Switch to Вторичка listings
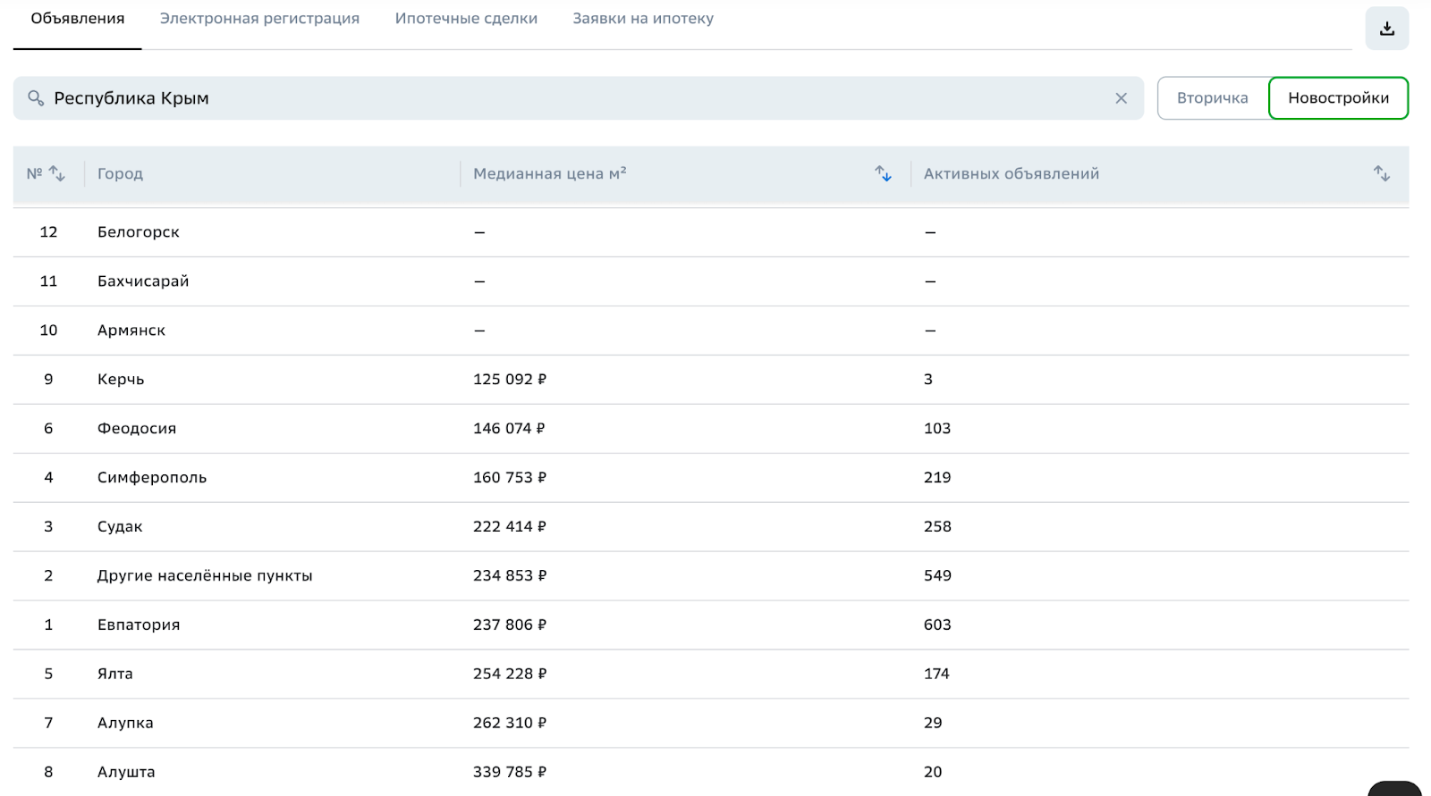This screenshot has height=796, width=1431. point(1213,98)
